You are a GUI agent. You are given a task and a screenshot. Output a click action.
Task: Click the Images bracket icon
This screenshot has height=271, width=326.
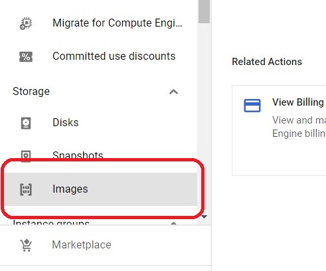tap(26, 189)
